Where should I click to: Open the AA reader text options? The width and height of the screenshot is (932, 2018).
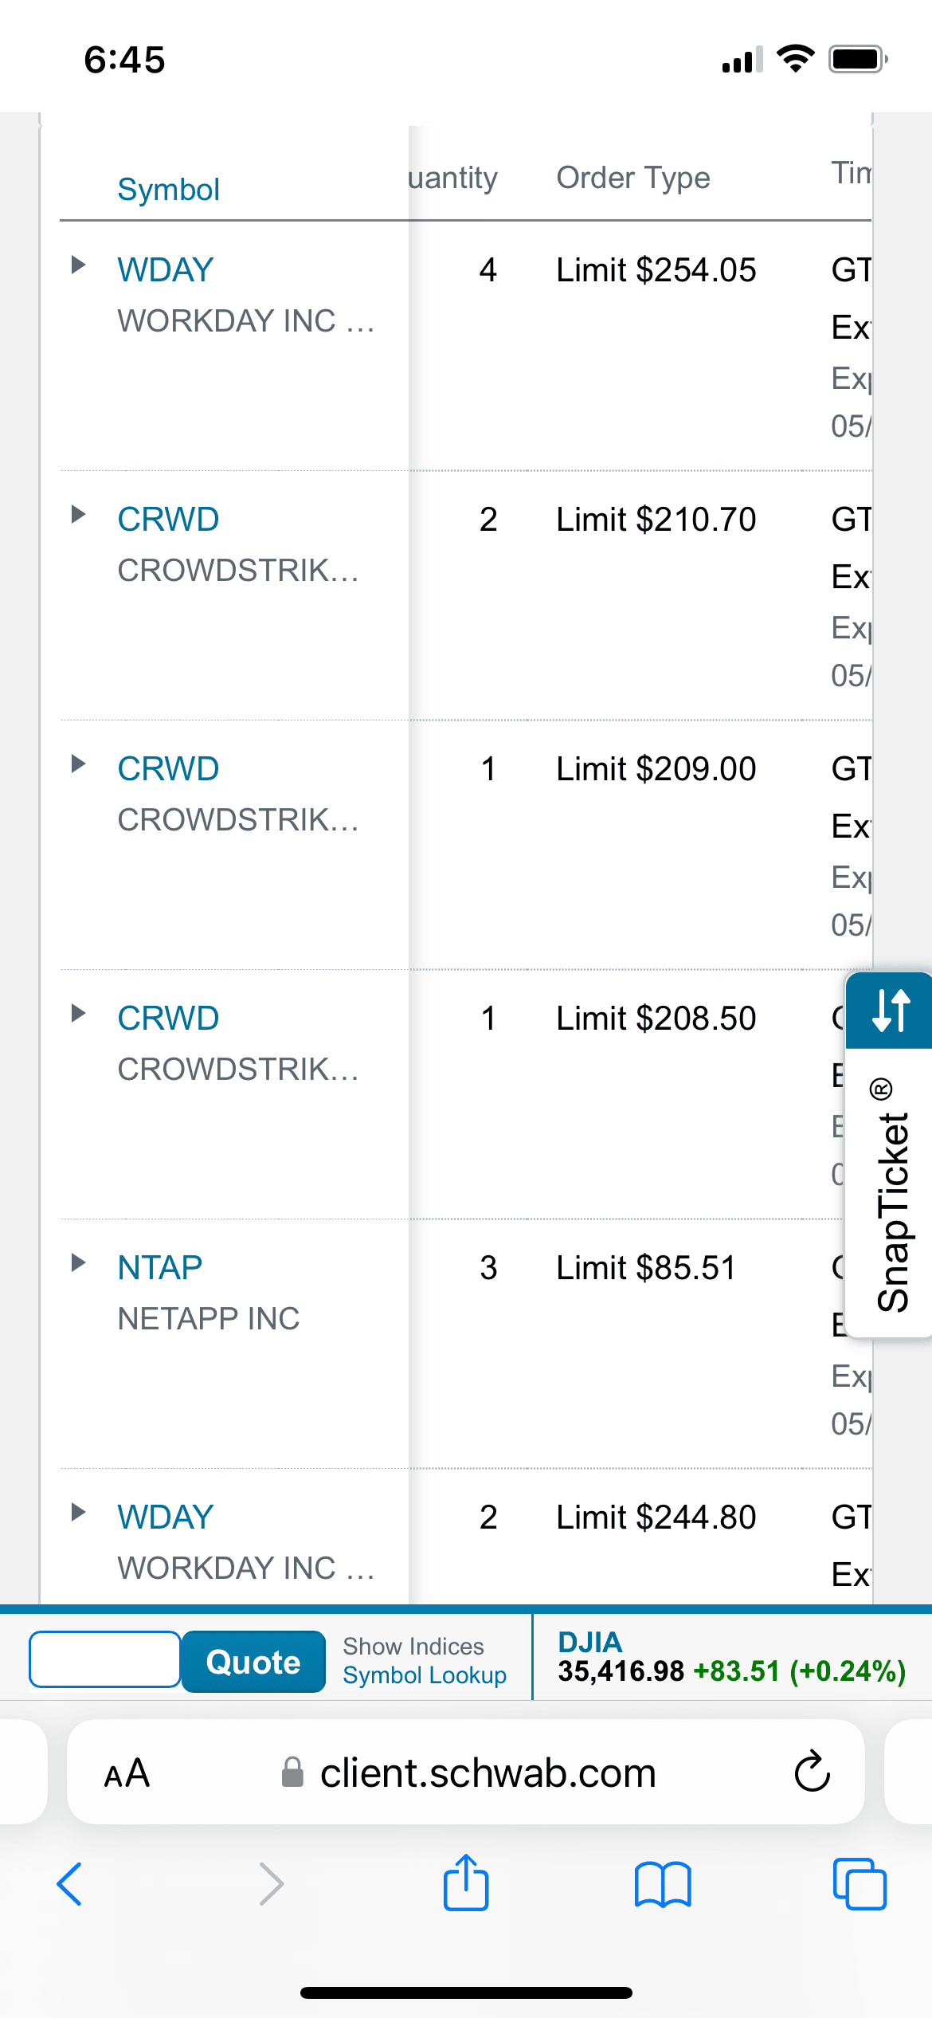point(127,1773)
